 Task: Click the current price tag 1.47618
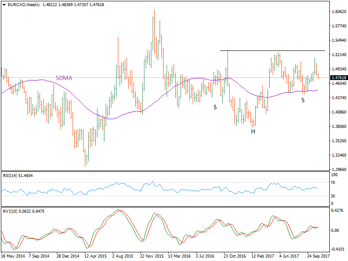(x=338, y=78)
